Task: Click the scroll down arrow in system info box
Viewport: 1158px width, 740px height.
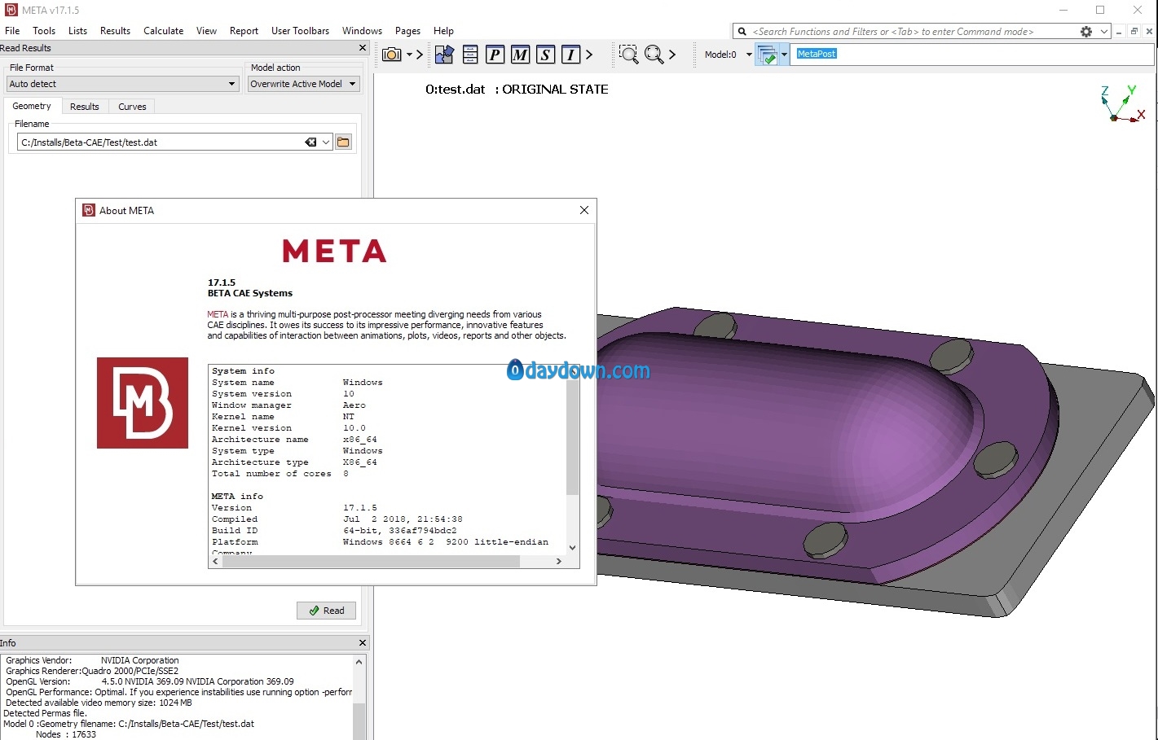Action: click(x=572, y=548)
